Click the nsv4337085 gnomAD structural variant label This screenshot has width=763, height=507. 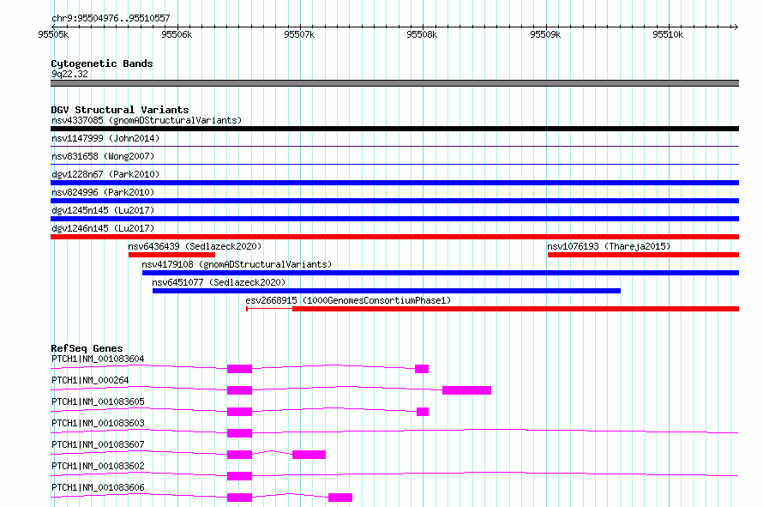[x=147, y=120]
